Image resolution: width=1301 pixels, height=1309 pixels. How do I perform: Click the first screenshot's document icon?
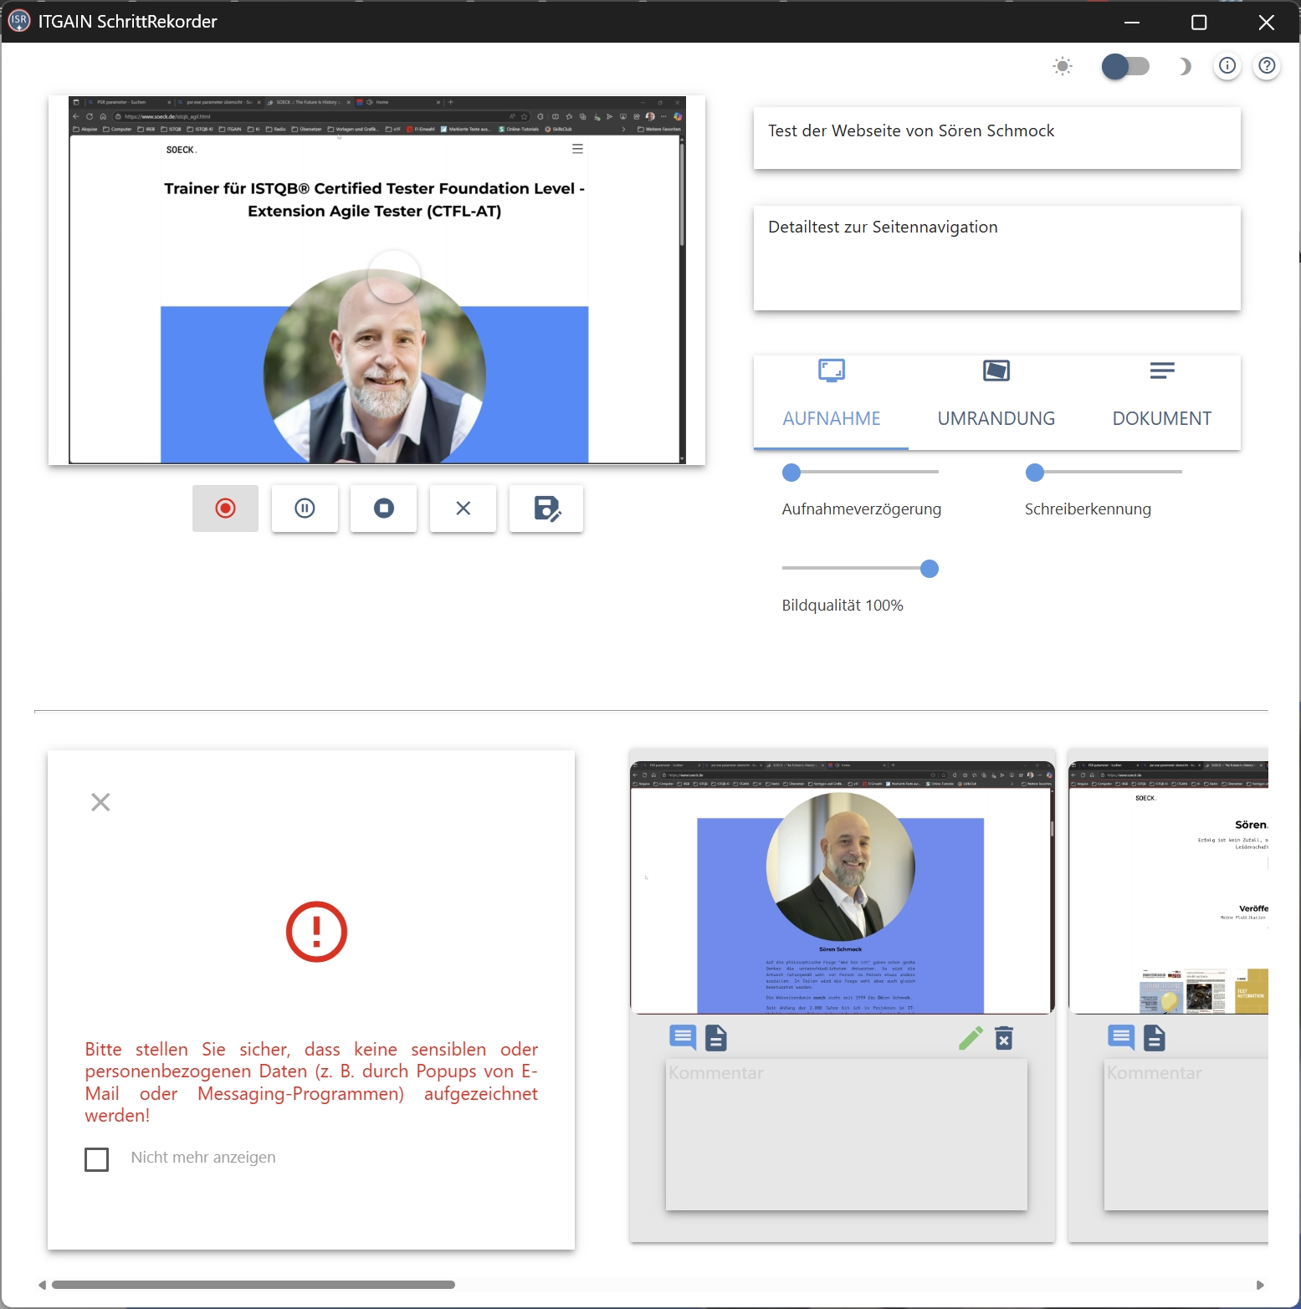point(716,1038)
